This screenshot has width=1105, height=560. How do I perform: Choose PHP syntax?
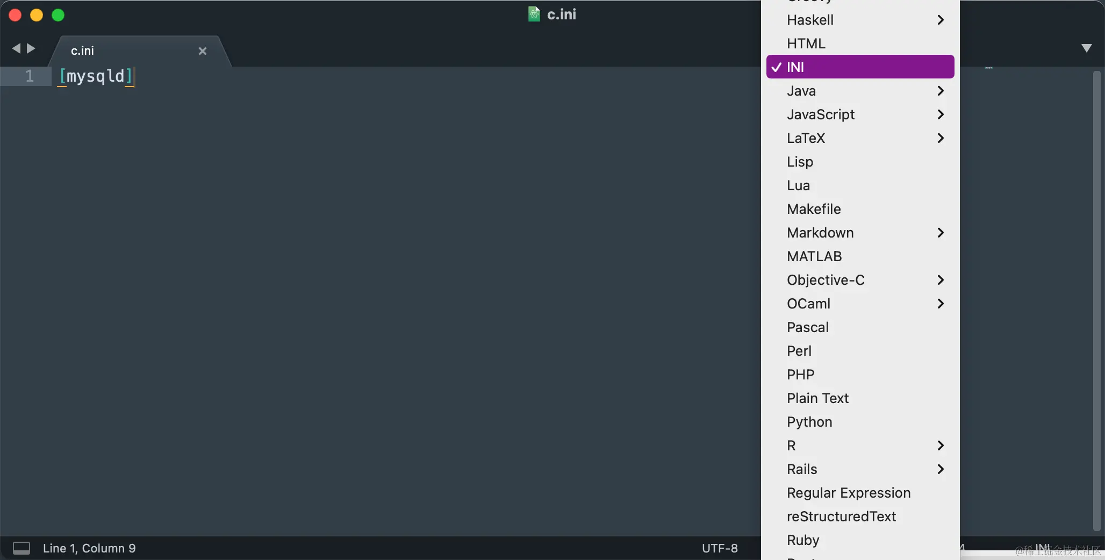[x=860, y=375]
